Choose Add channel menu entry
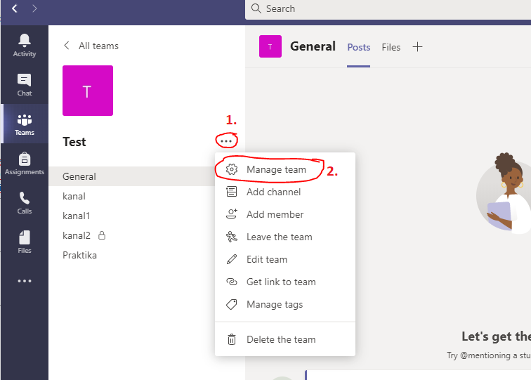Viewport: 531px width, 380px height. 285,192
